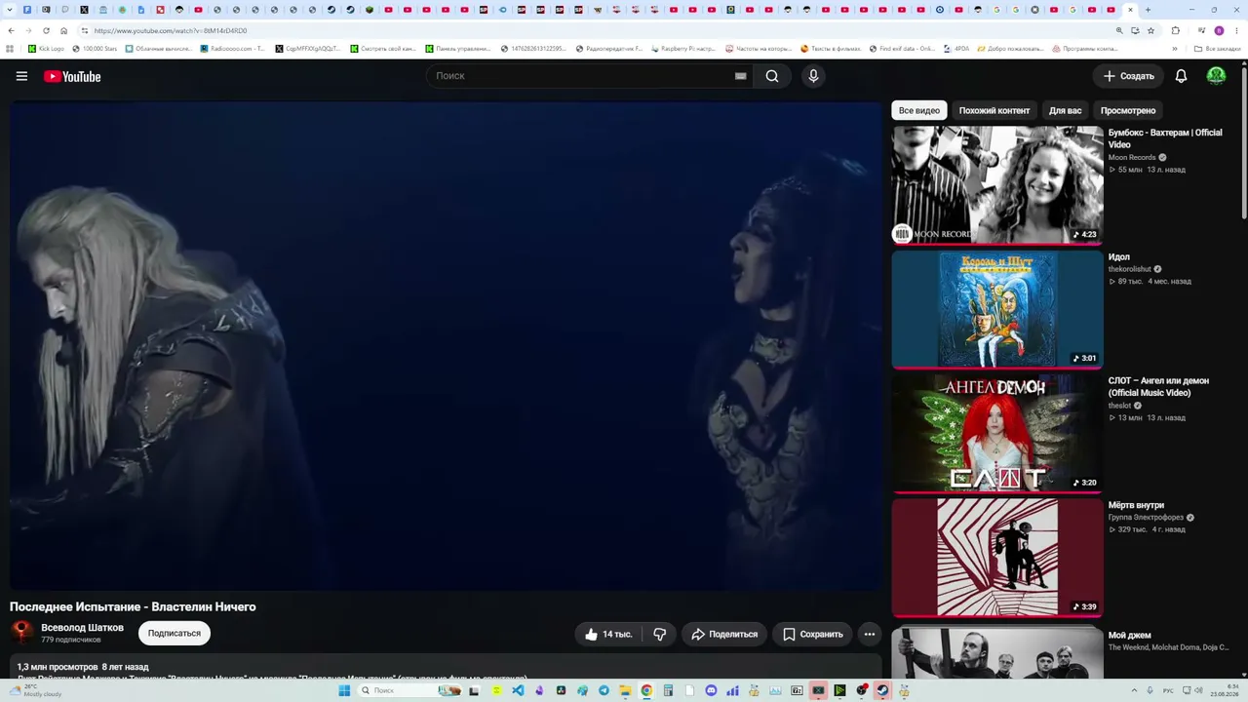This screenshot has height=702, width=1248.
Task: Click the browser address bar URL
Action: [x=171, y=30]
